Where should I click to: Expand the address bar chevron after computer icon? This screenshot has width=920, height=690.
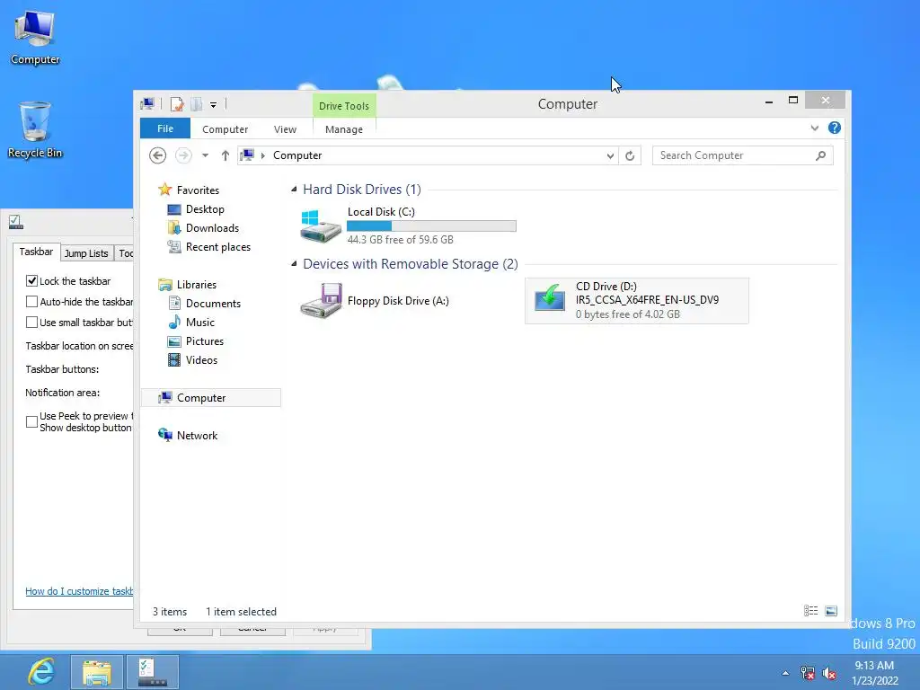[263, 155]
